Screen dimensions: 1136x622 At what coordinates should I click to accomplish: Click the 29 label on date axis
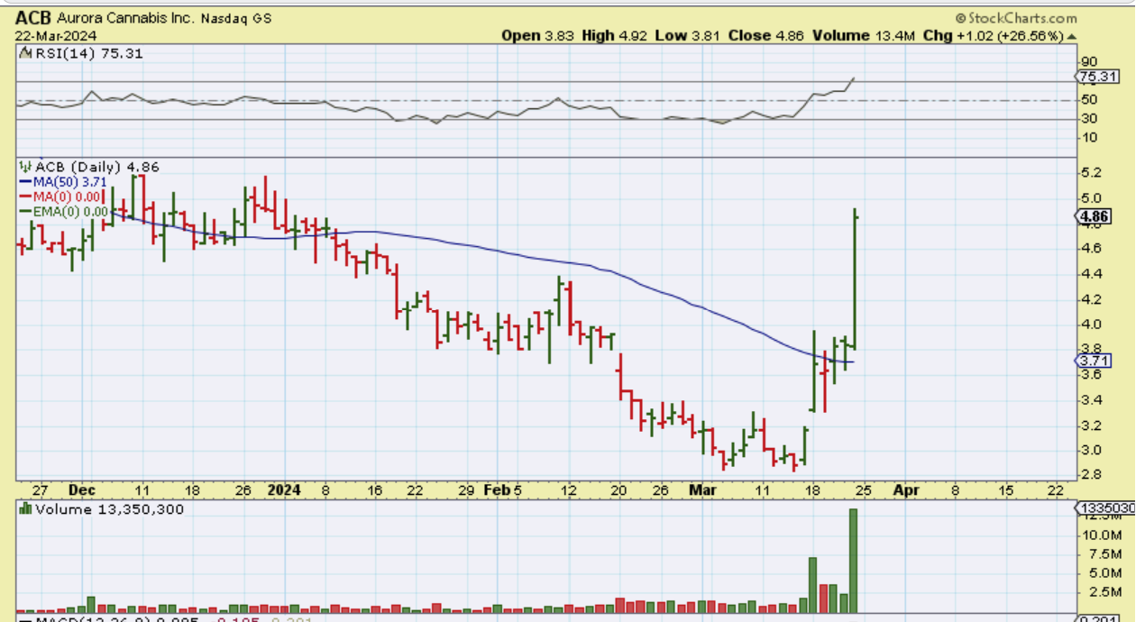465,490
